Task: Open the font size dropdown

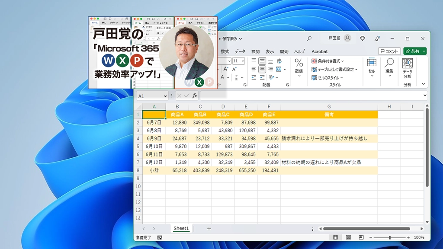Action: pos(243,61)
